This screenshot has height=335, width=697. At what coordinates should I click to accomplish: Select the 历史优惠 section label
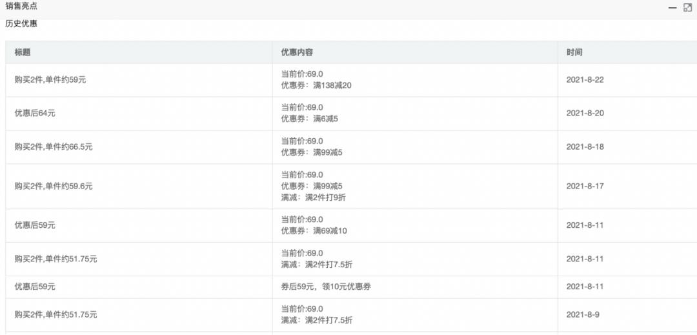coord(21,24)
